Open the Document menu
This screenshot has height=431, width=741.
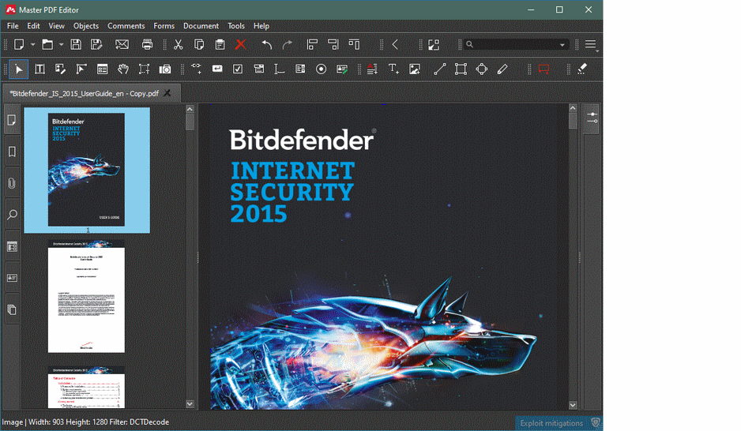[x=201, y=26]
